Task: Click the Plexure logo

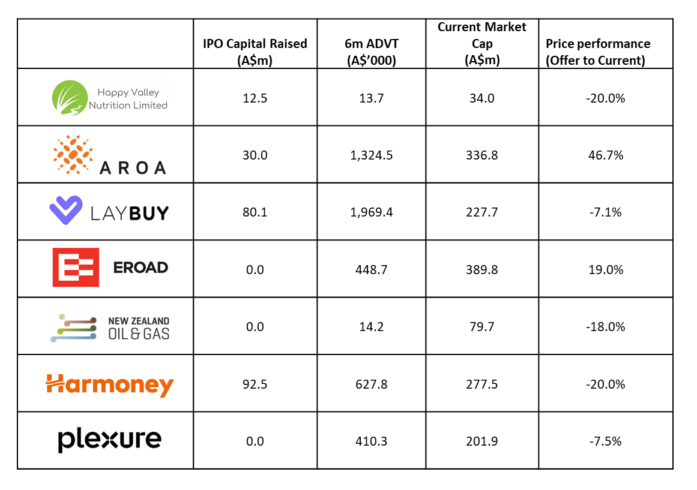Action: click(x=110, y=441)
